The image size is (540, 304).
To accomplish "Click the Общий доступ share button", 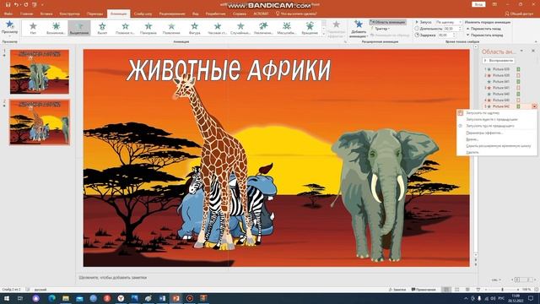I will point(520,14).
